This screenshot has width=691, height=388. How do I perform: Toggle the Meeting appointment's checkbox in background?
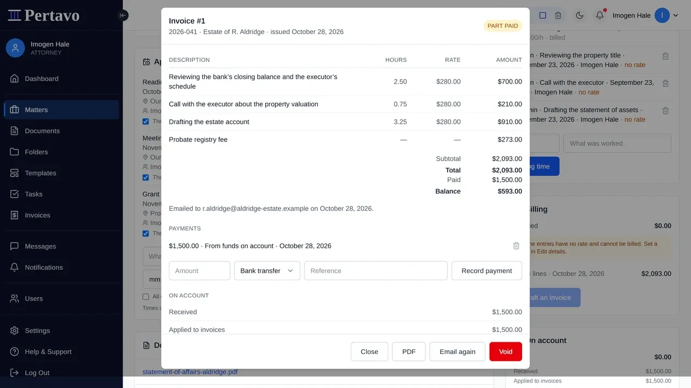146,177
